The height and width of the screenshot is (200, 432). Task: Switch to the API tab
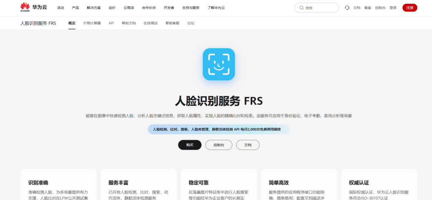pos(111,23)
